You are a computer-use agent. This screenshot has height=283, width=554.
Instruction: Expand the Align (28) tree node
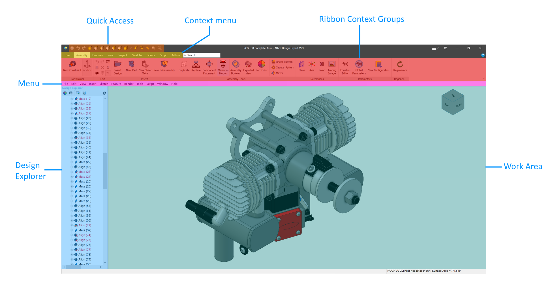72,118
